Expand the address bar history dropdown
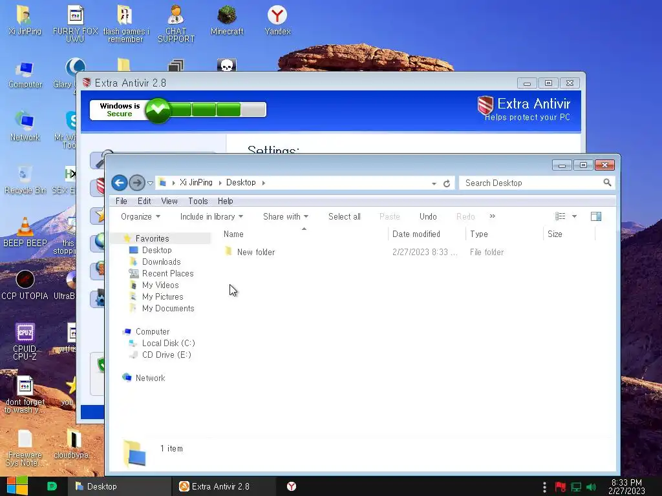The width and height of the screenshot is (662, 496). 434,183
